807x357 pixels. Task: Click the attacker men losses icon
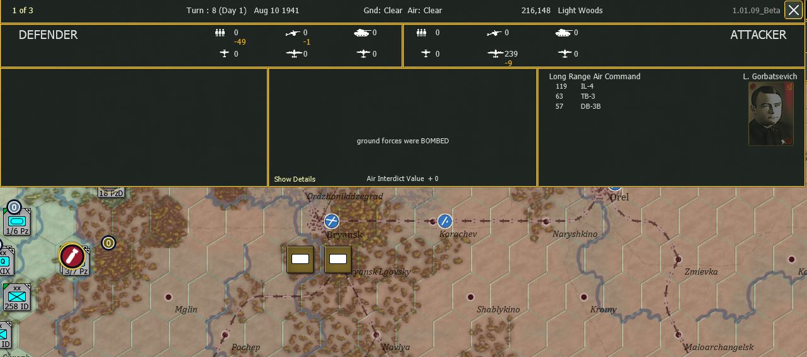pos(422,33)
